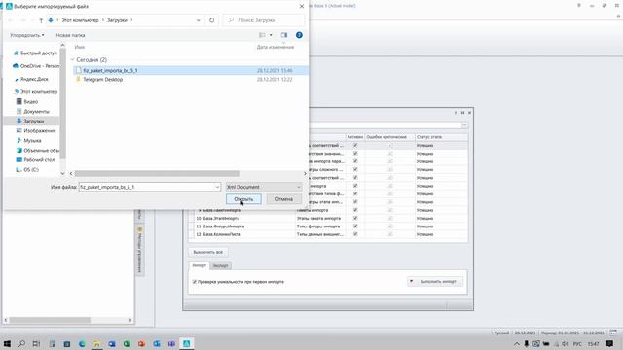This screenshot has height=350, width=623.
Task: Open Excel from taskbar
Action: [127, 343]
